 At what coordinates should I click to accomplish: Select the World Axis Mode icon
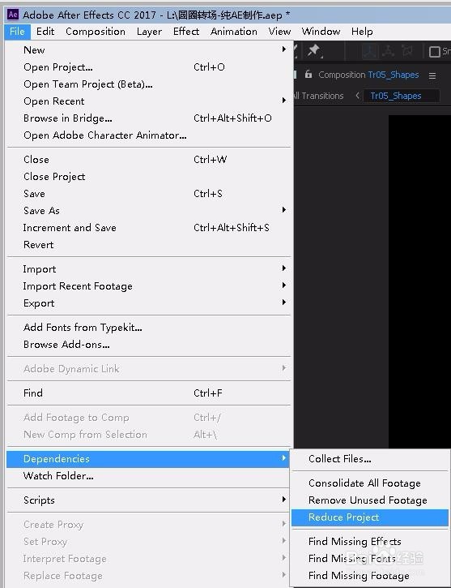pyautogui.click(x=389, y=51)
